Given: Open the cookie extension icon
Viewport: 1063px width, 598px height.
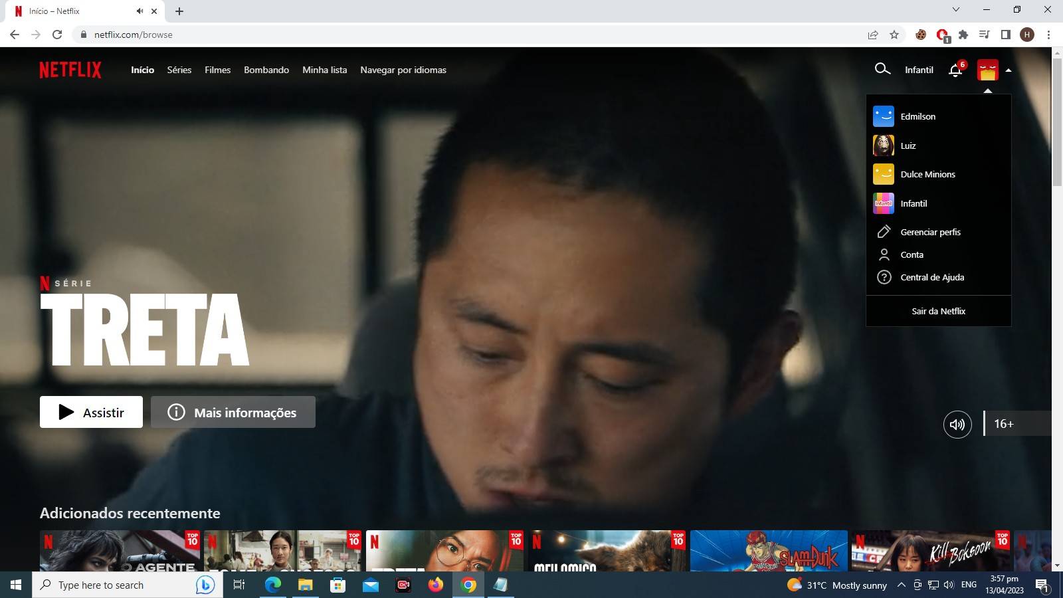Looking at the screenshot, I should (921, 35).
